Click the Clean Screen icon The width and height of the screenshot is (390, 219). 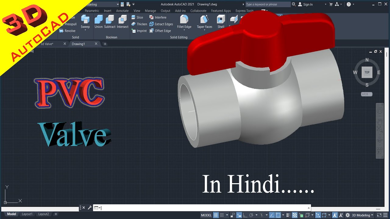click(379, 215)
